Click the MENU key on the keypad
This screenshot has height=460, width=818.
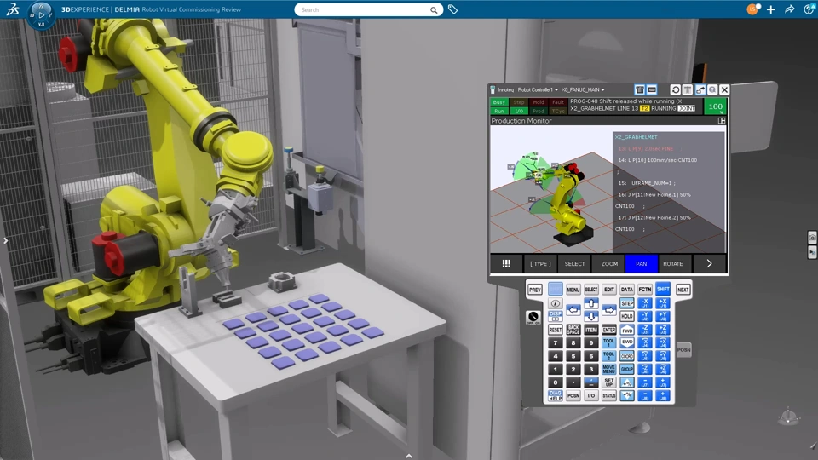[x=573, y=290]
